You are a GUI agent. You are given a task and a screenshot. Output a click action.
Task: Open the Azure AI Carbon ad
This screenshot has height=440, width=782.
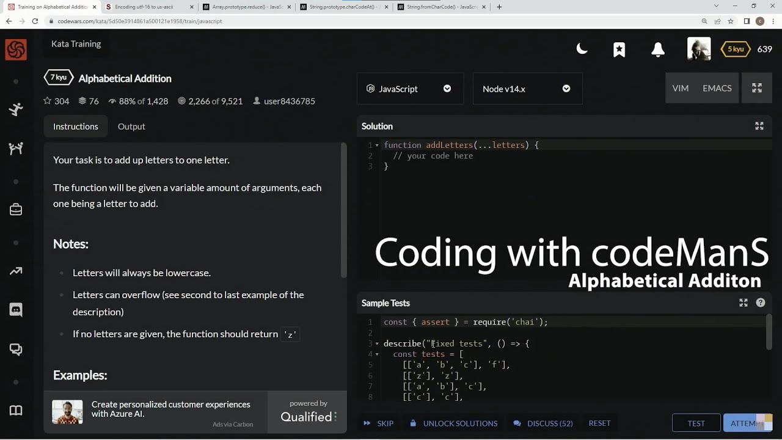[x=156, y=413]
